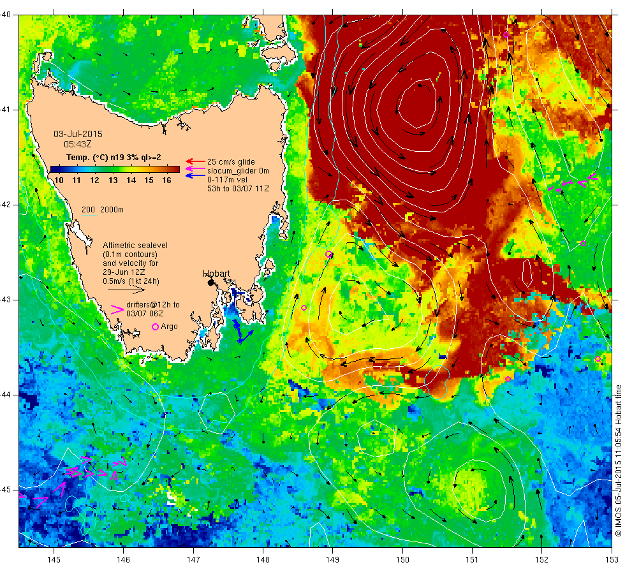Select Argo float circle near 43.1S 148.6E
Screen dimensions: 625x574
pyautogui.click(x=304, y=307)
